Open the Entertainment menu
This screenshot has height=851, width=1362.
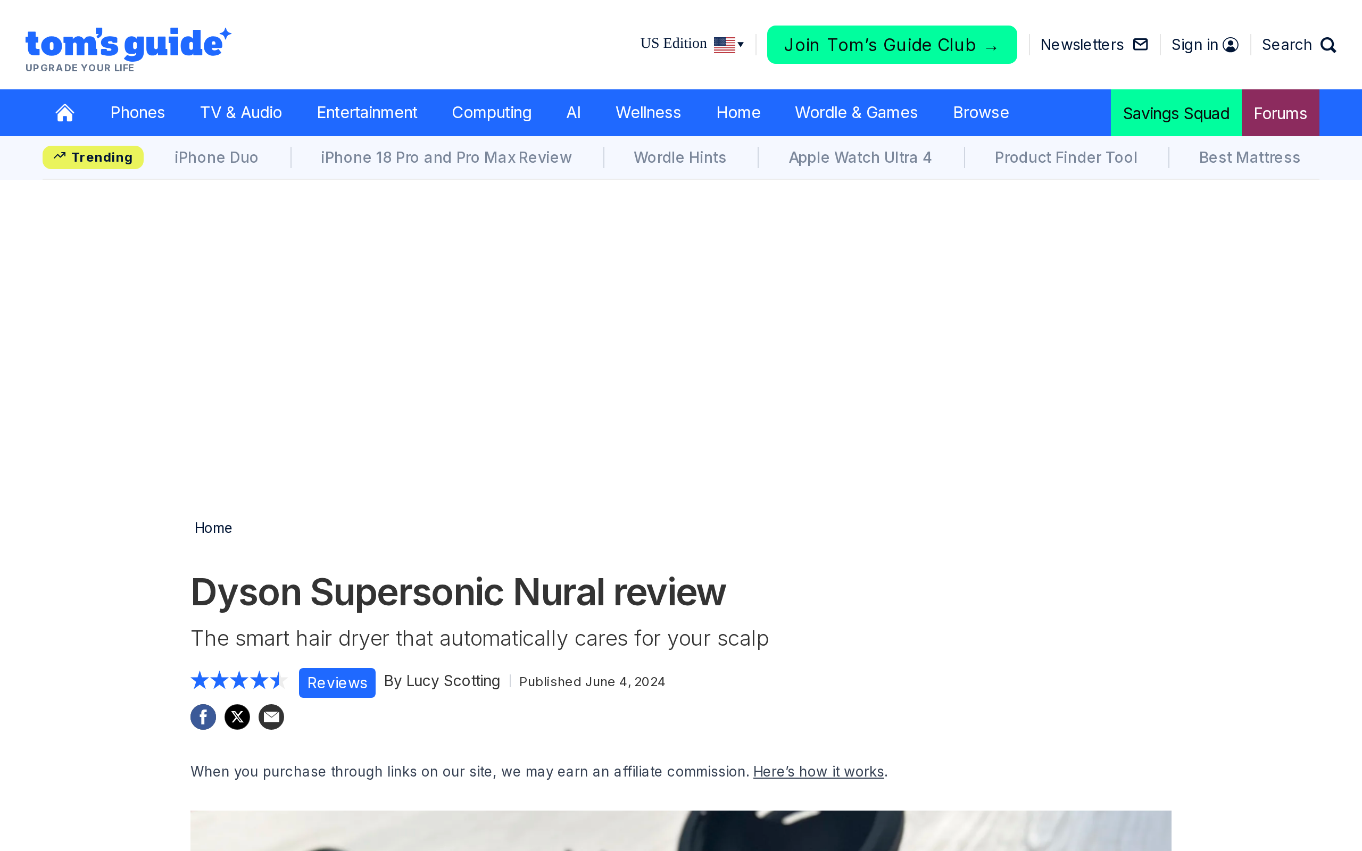[367, 113]
